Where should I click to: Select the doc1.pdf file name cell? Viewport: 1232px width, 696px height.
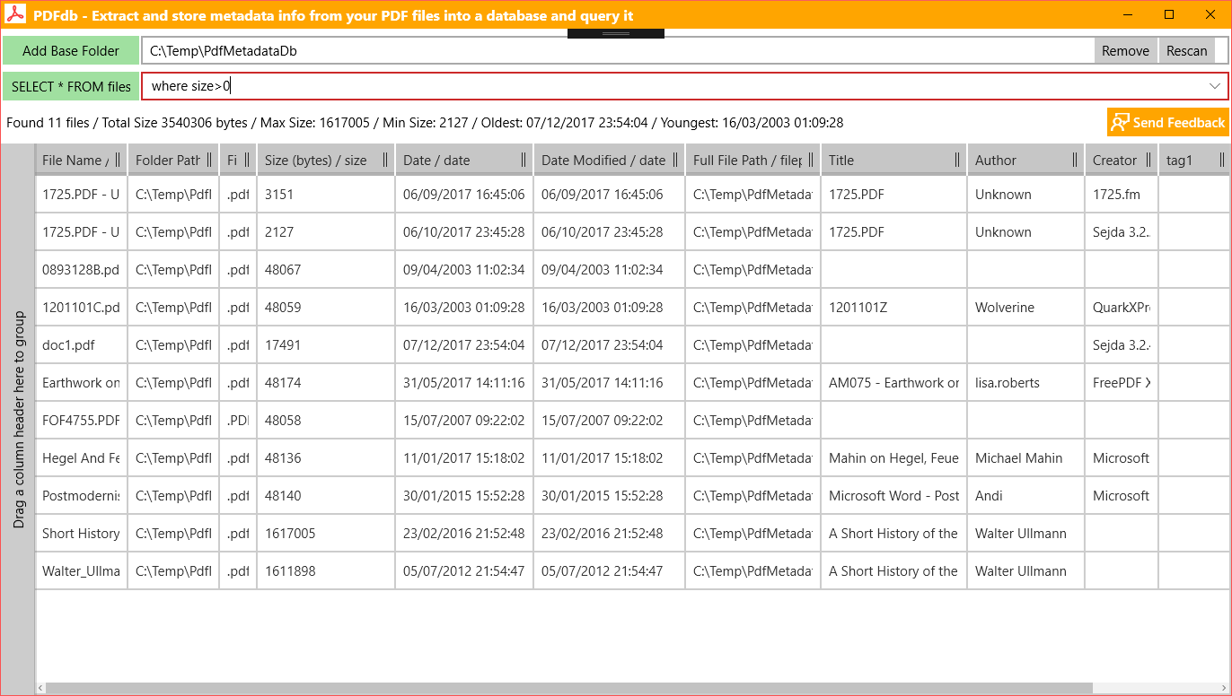click(x=82, y=345)
